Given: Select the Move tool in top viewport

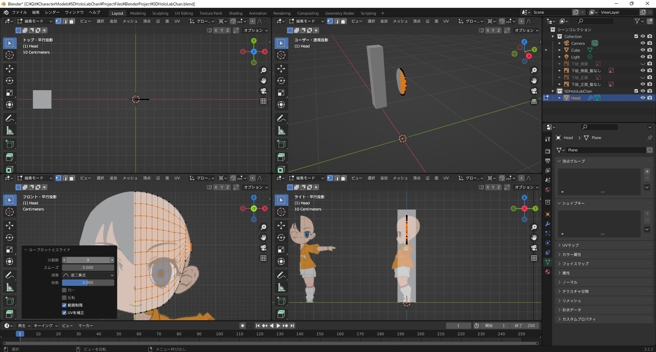Looking at the screenshot, I should 10,68.
